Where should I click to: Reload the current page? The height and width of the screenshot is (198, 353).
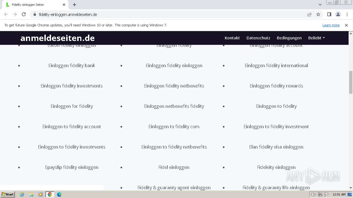coord(24,14)
